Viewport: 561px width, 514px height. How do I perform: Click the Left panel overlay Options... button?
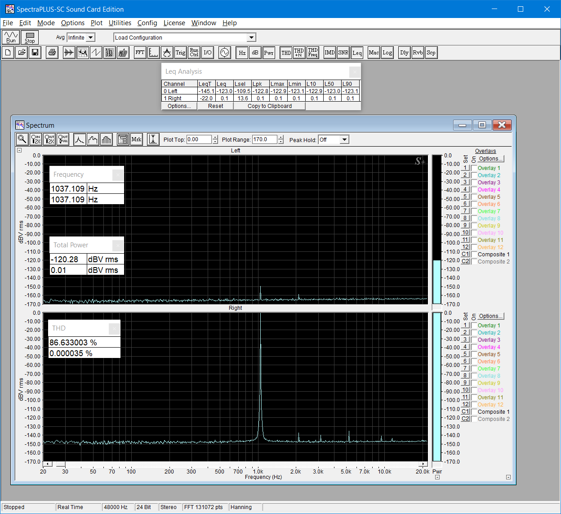(x=490, y=159)
